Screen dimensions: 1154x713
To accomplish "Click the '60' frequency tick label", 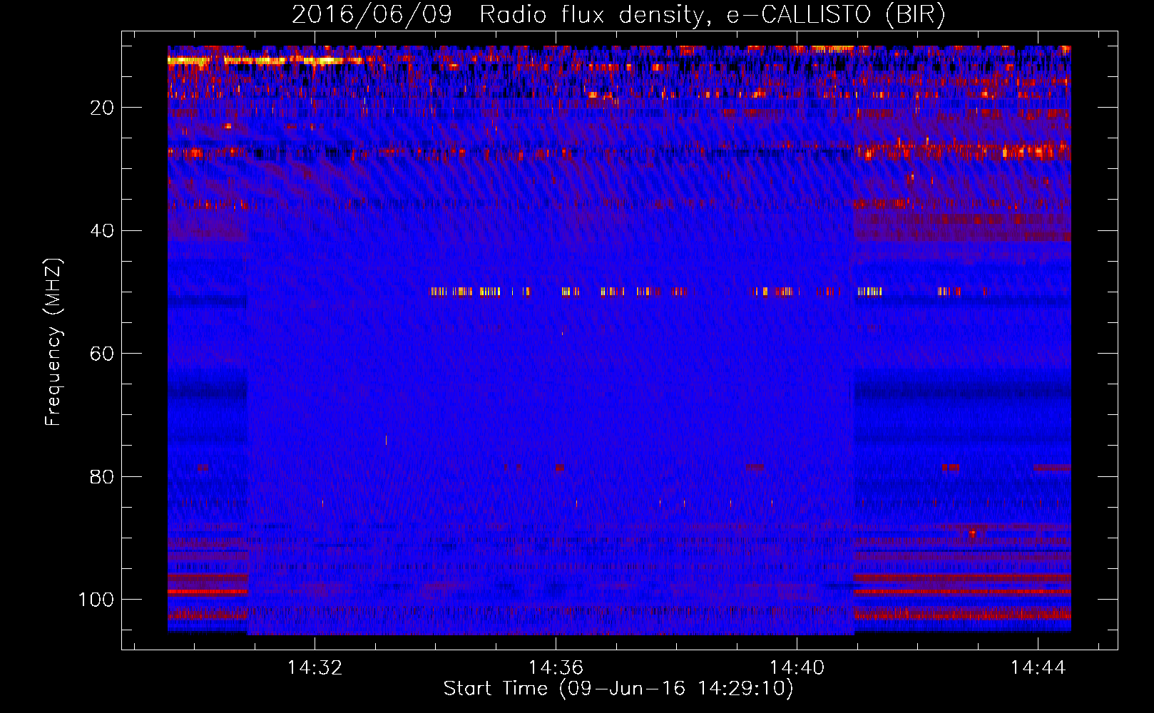I will point(102,354).
